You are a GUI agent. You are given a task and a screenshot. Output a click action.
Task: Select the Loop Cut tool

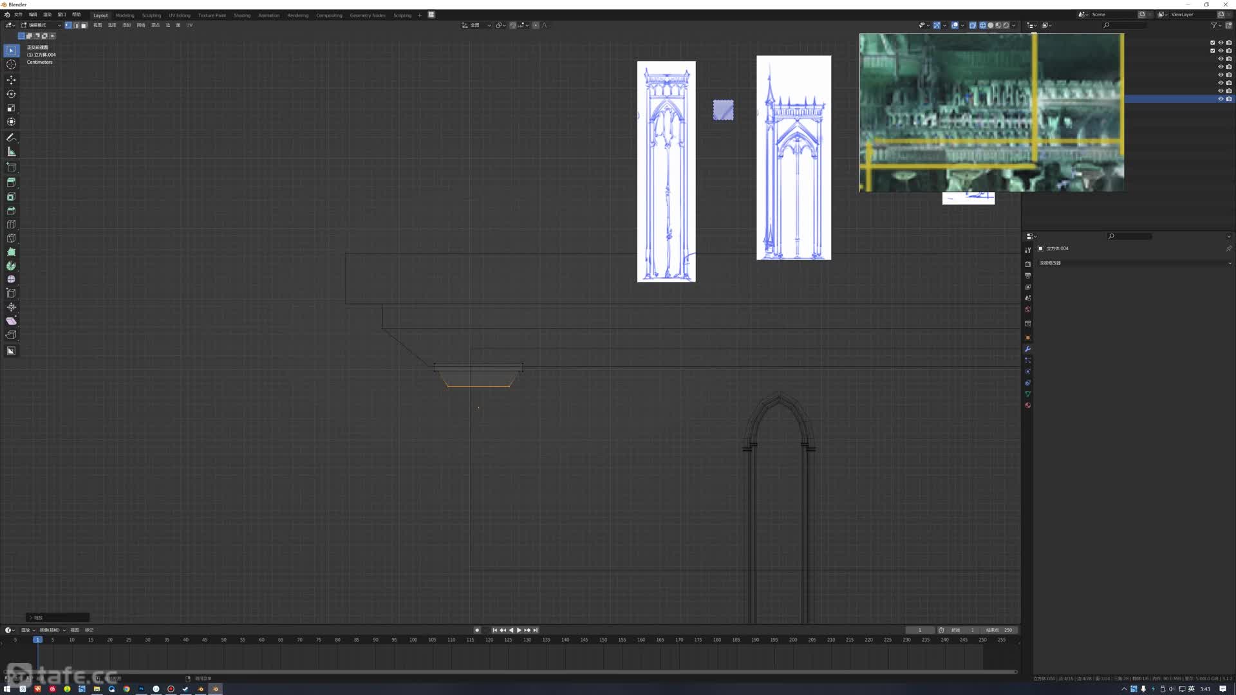(x=11, y=225)
